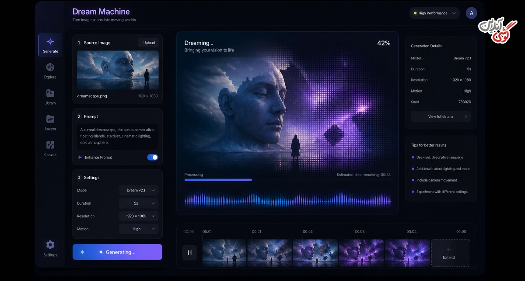The width and height of the screenshot is (525, 281).
Task: Click Motion value High in Generation Details
Action: pos(467,91)
